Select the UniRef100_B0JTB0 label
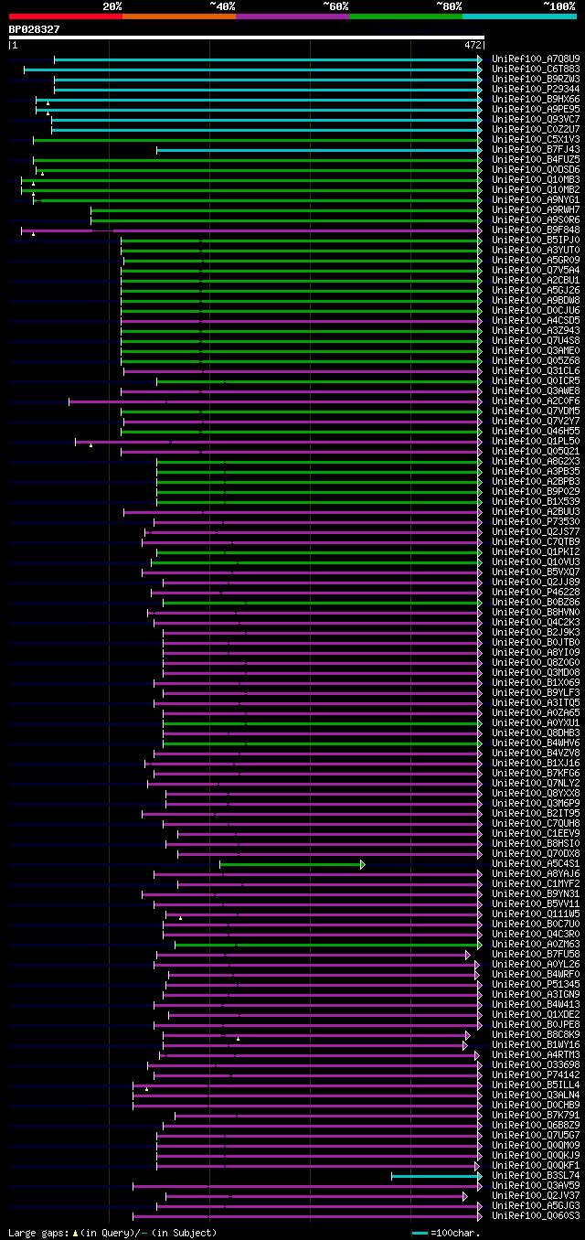Image resolution: width=585 pixels, height=1240 pixels. [x=536, y=642]
